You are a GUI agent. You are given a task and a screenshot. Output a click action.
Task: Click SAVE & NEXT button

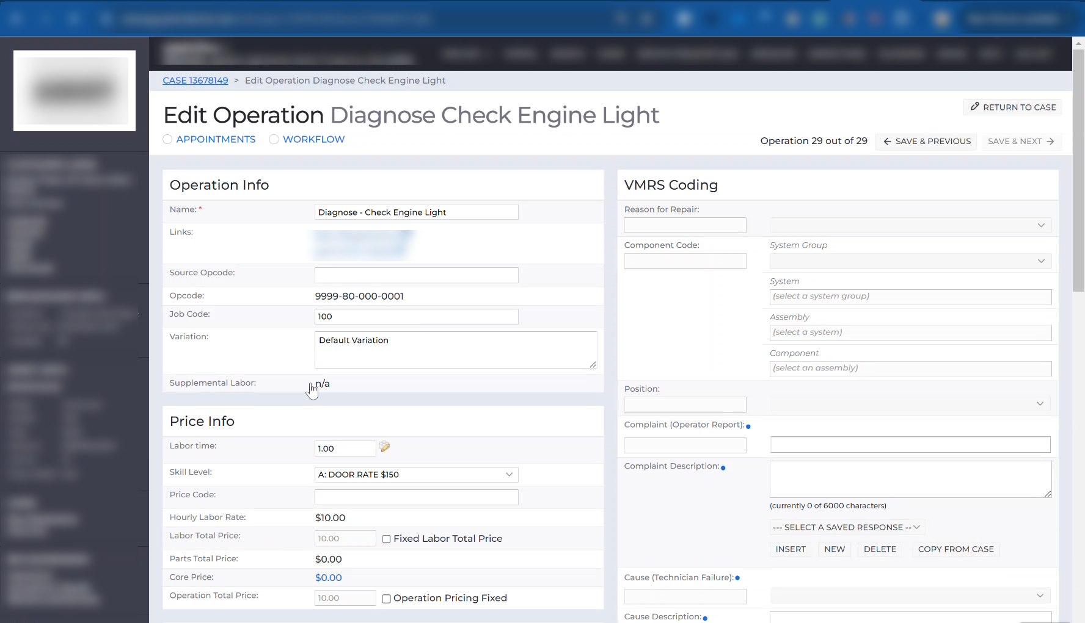click(1021, 141)
